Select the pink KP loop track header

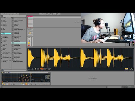point(30,16)
